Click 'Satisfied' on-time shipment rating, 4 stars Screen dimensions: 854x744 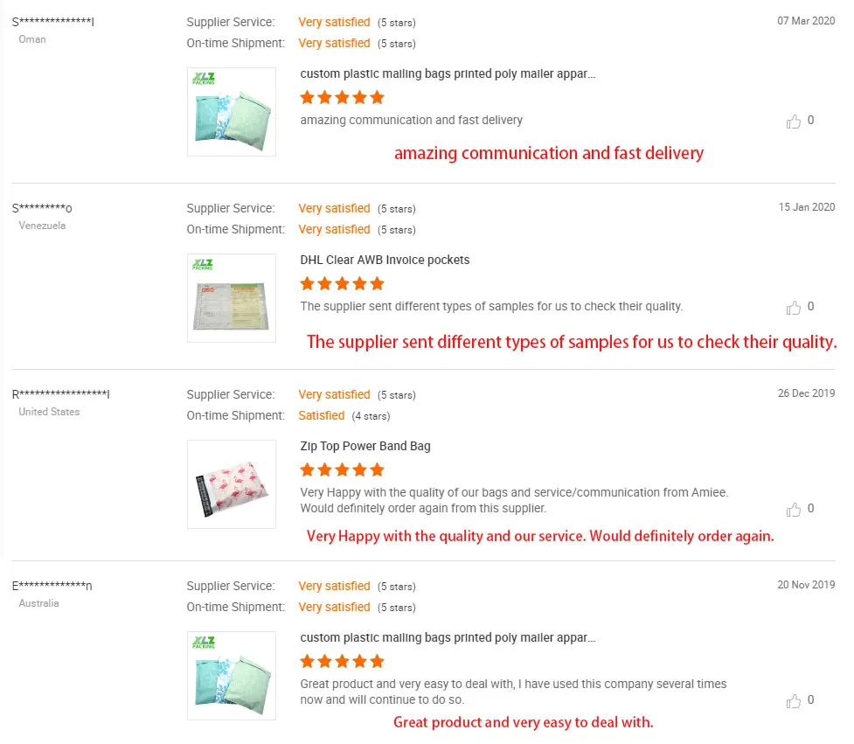pos(322,415)
